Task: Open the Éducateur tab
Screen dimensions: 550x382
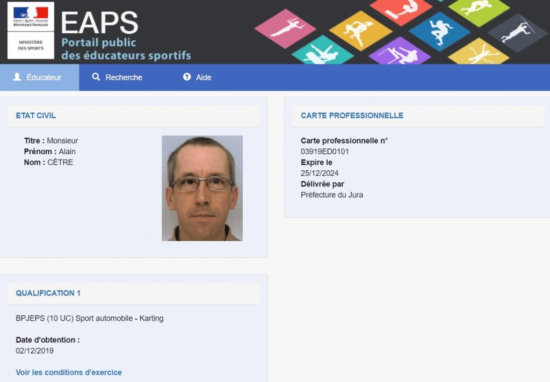Action: 39,77
